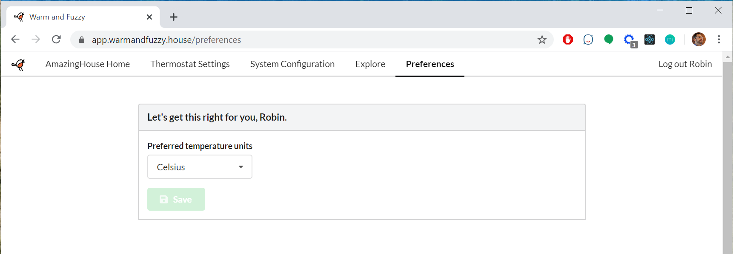Click the Warm and Fuzzy robin logo

point(18,65)
